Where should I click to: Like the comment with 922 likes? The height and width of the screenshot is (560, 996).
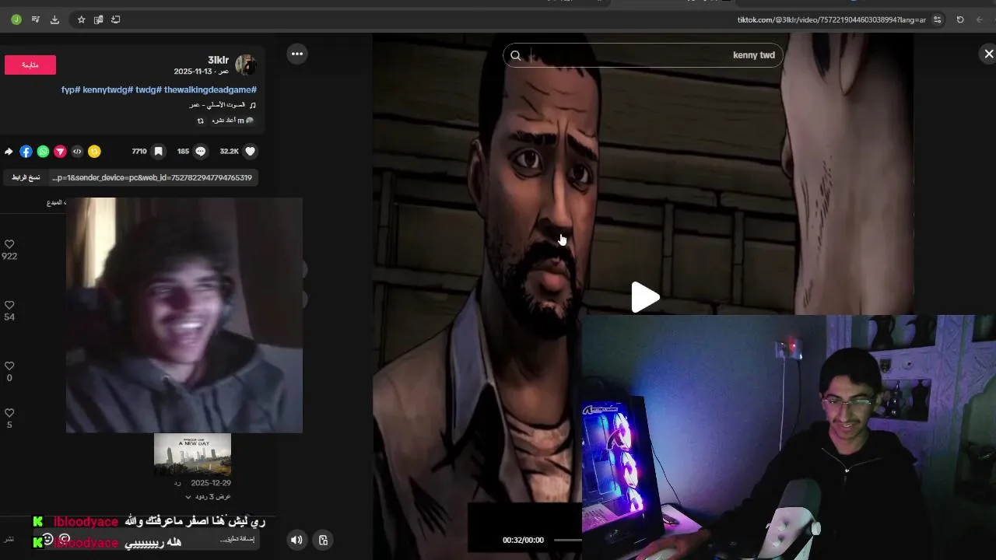9,244
